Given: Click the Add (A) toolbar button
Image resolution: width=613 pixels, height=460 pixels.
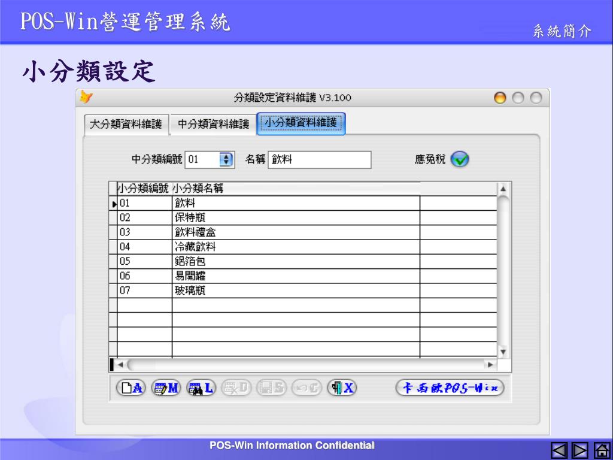Looking at the screenshot, I should pos(131,388).
